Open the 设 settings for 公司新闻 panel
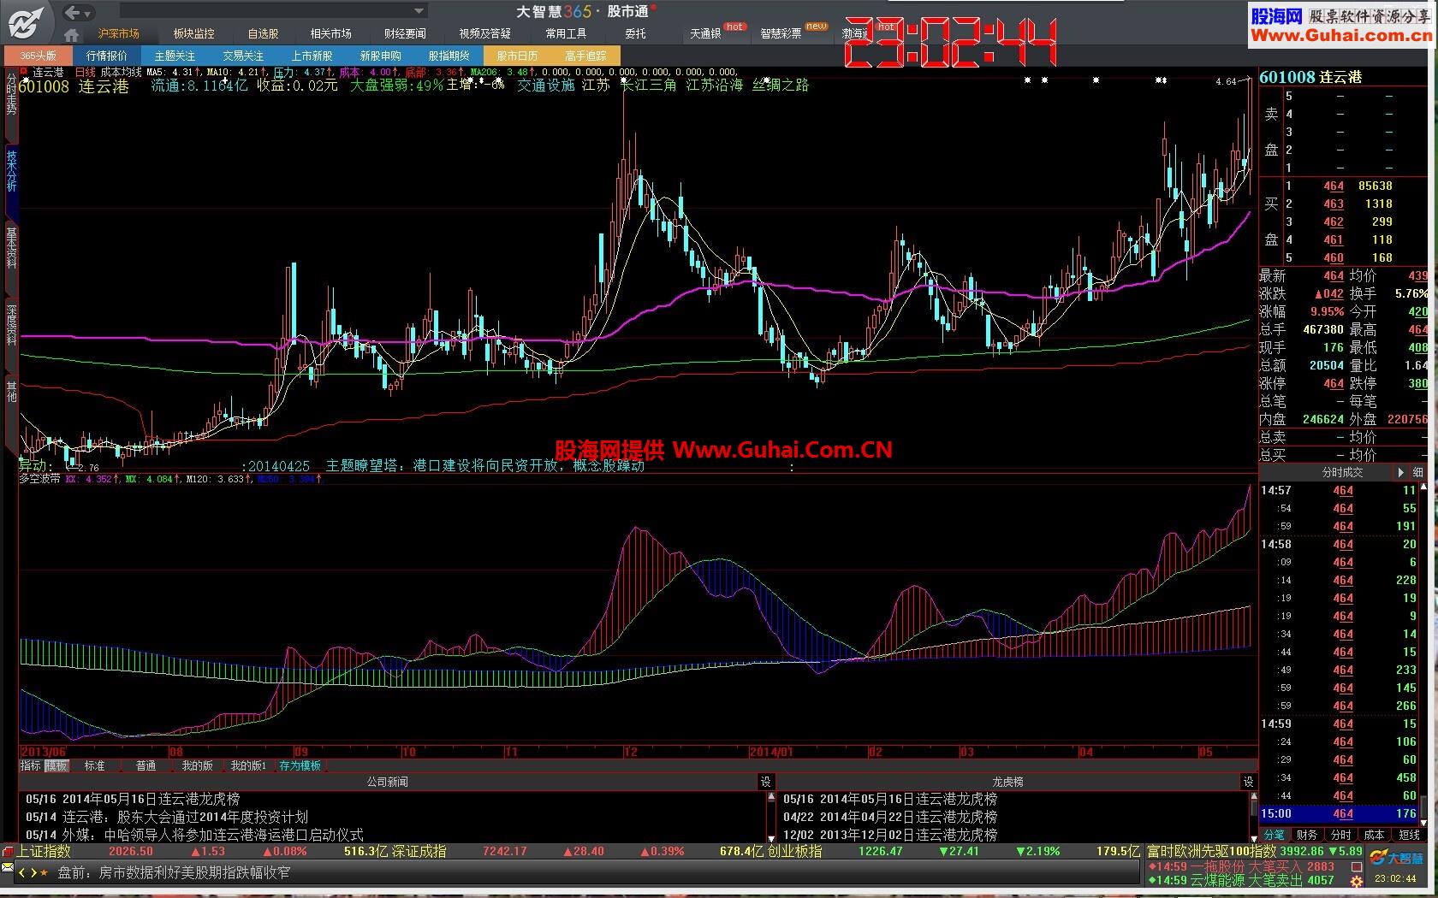This screenshot has height=898, width=1438. pos(765,782)
